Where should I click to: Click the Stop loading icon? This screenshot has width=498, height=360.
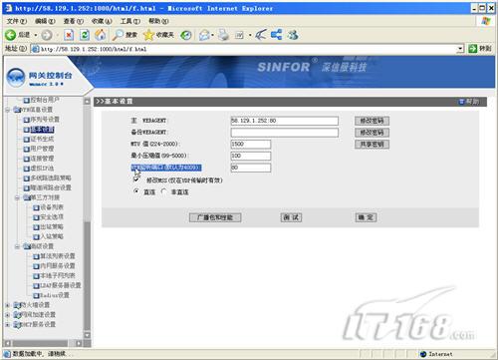(x=69, y=35)
